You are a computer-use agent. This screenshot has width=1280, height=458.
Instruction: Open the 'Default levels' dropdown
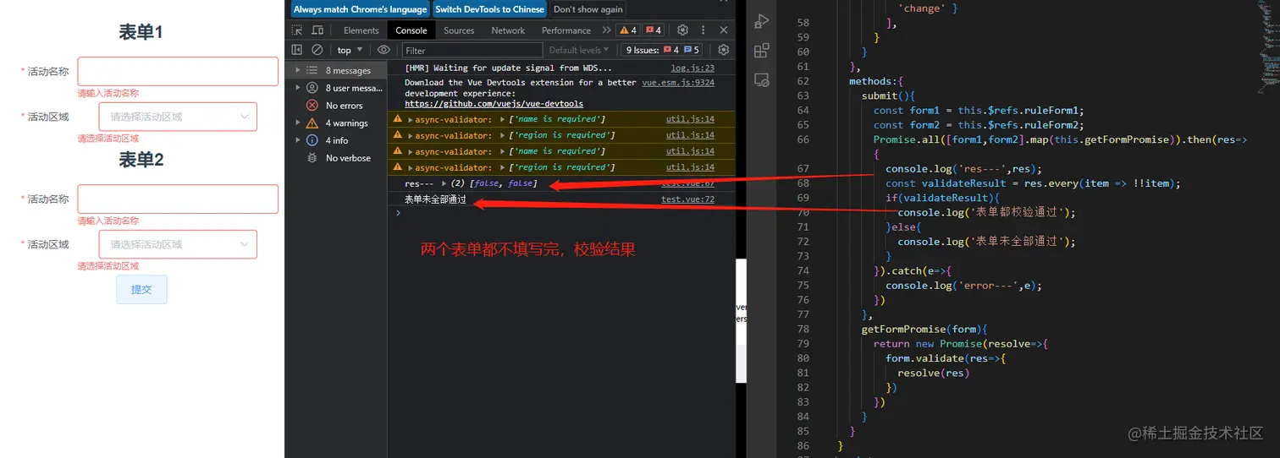pos(579,50)
